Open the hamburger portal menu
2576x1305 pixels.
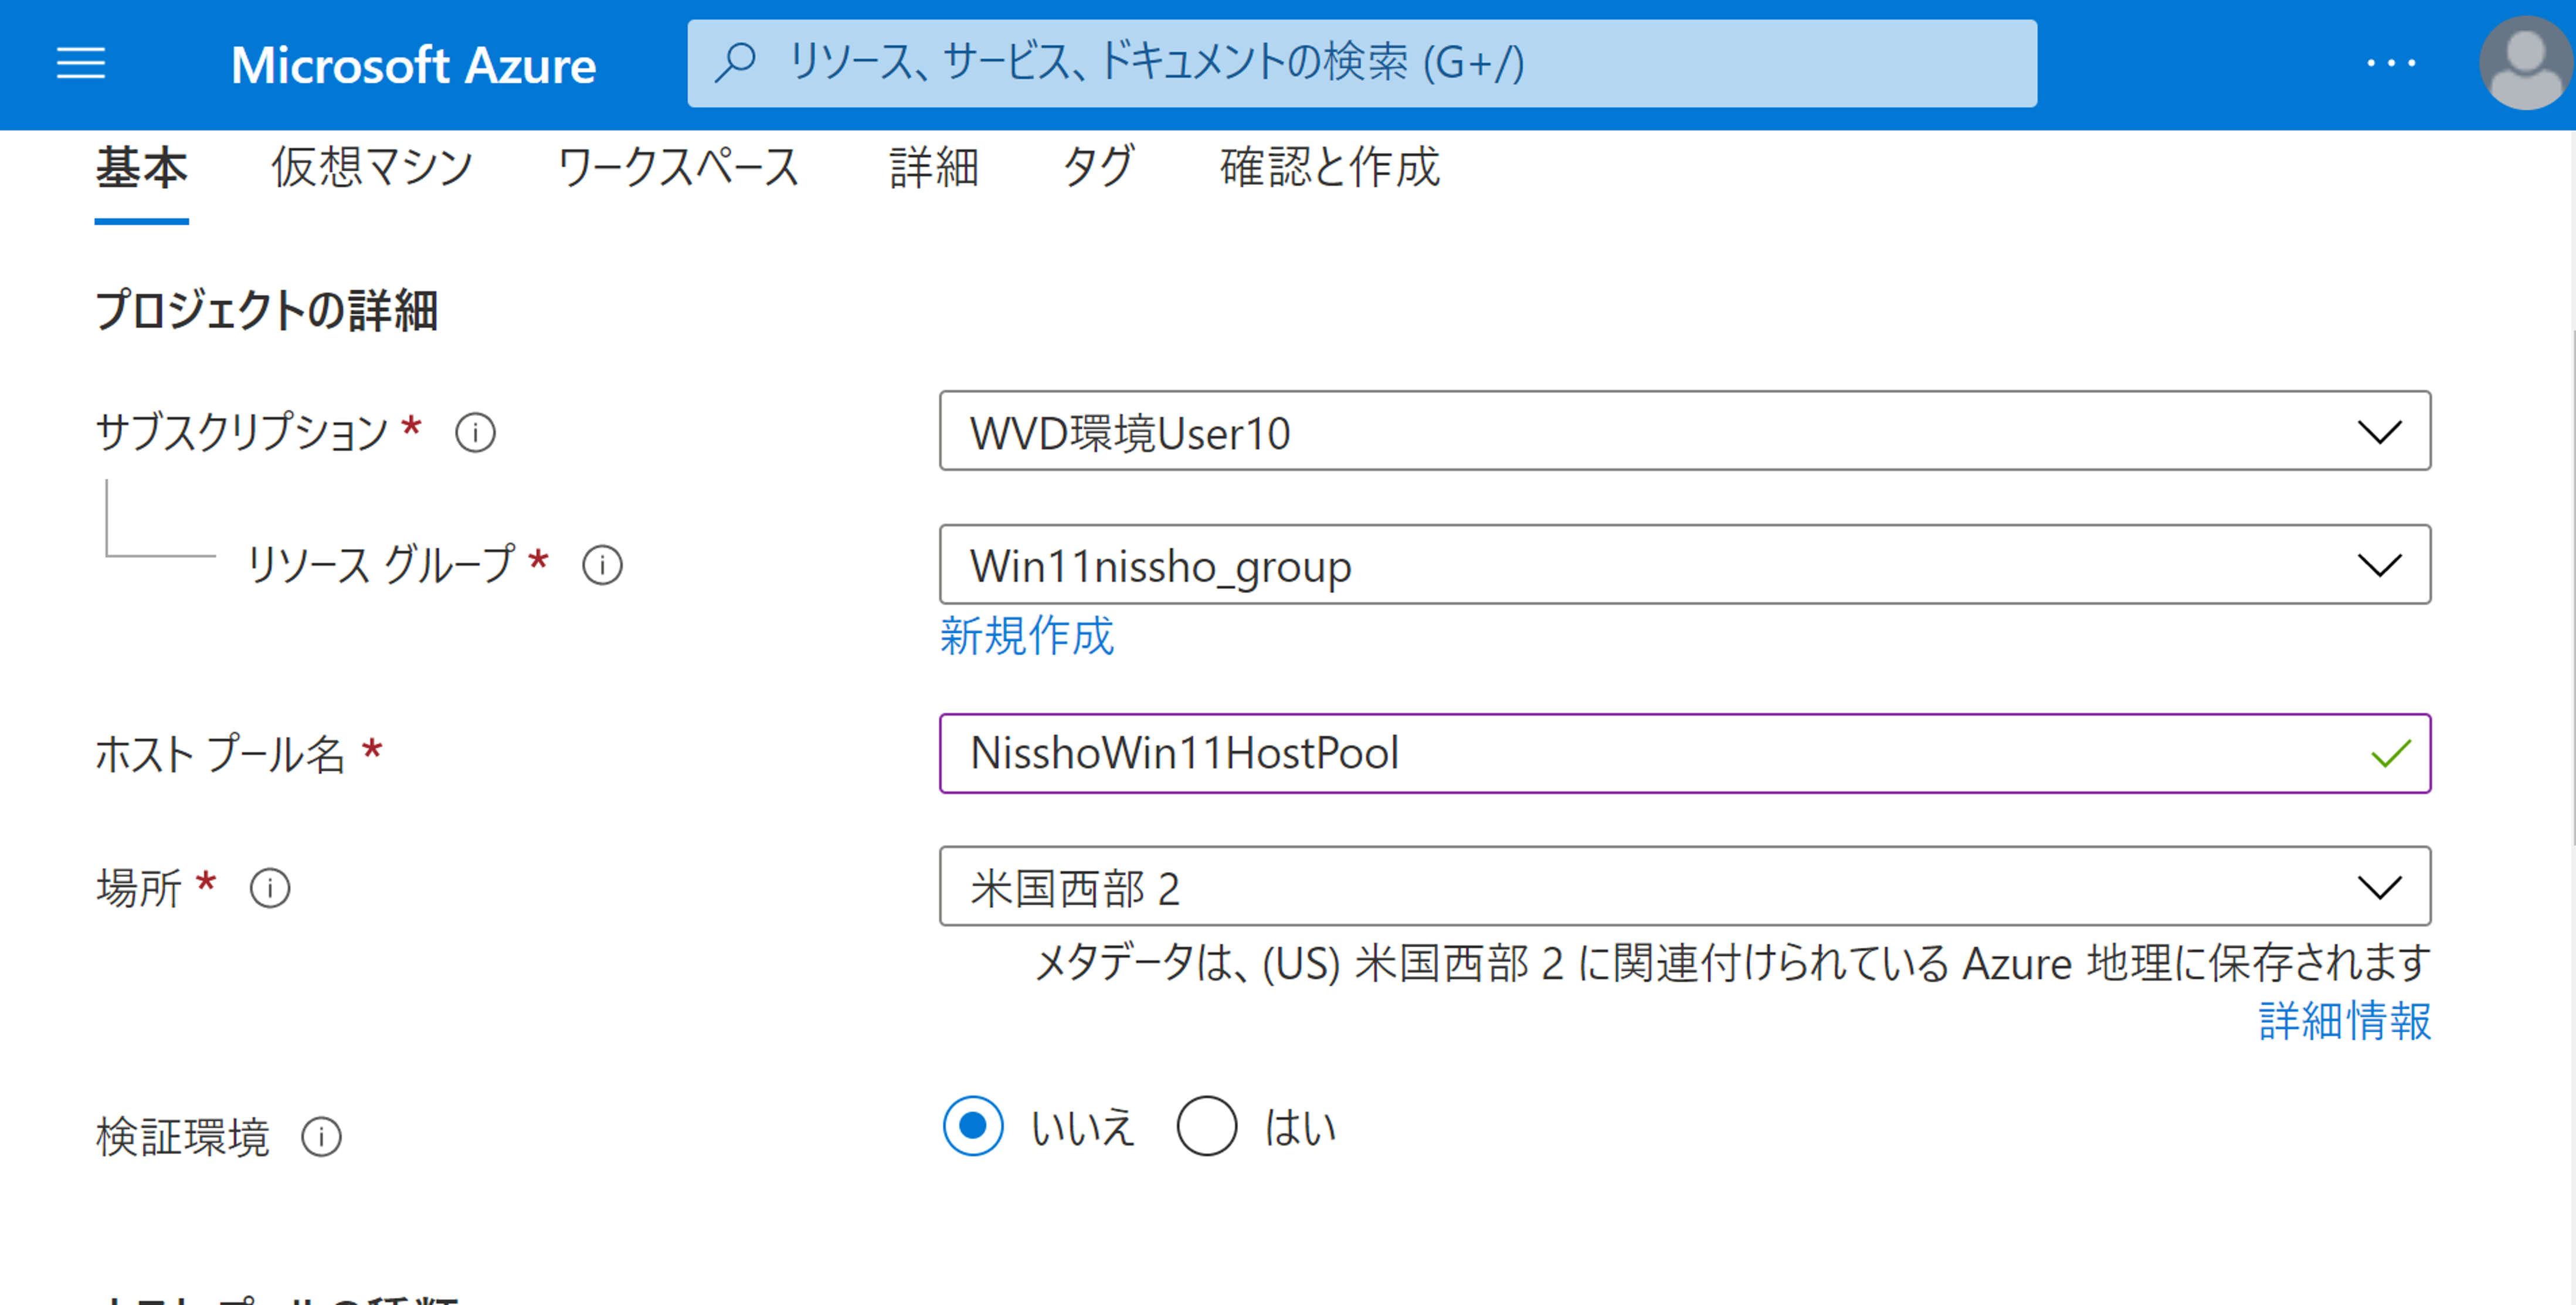pos(80,64)
